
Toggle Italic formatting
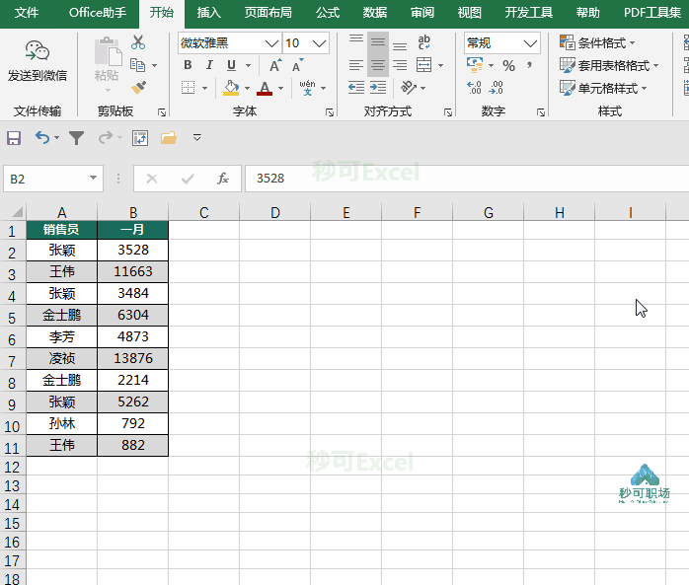[x=209, y=65]
